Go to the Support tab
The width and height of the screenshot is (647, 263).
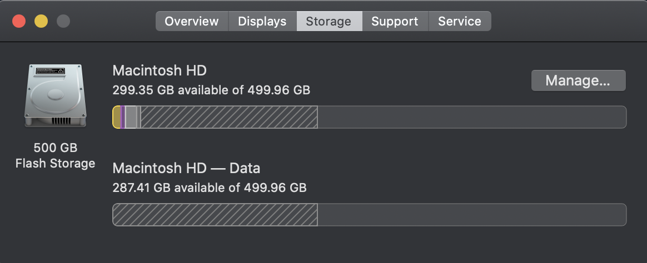(395, 22)
